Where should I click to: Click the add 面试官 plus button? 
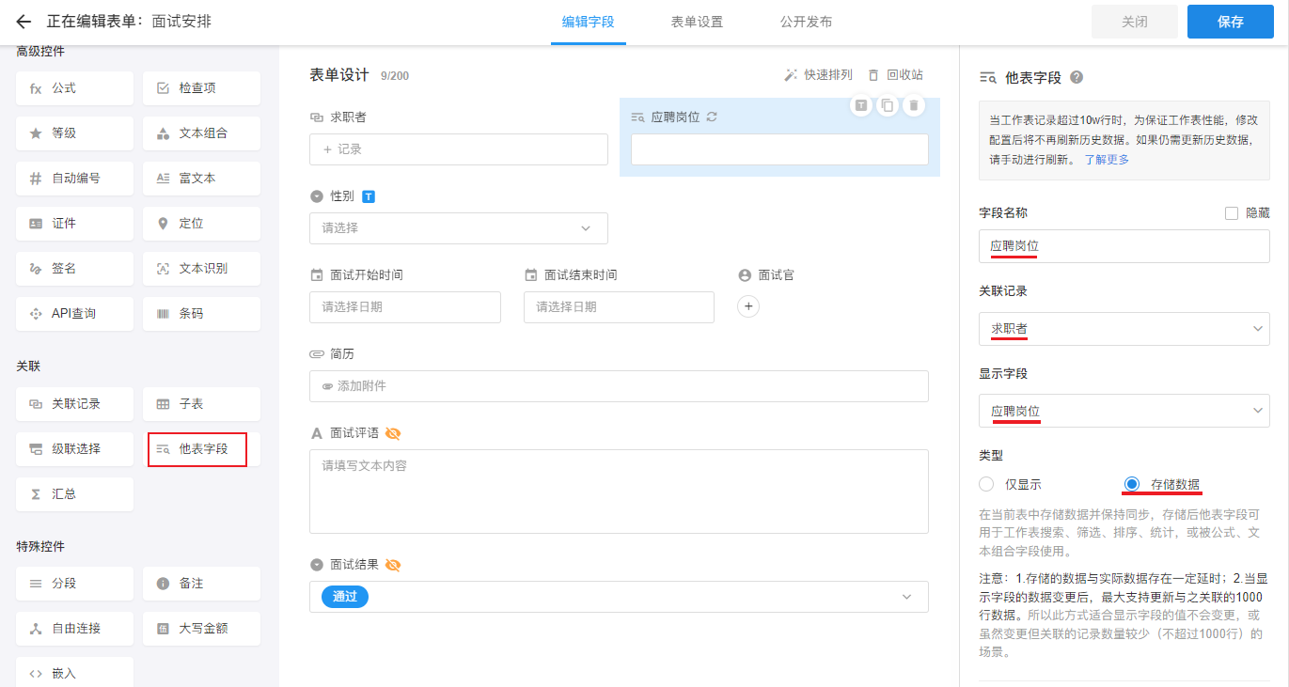pyautogui.click(x=748, y=306)
